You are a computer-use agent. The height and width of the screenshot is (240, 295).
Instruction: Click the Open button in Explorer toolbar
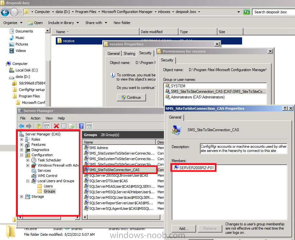point(35,23)
